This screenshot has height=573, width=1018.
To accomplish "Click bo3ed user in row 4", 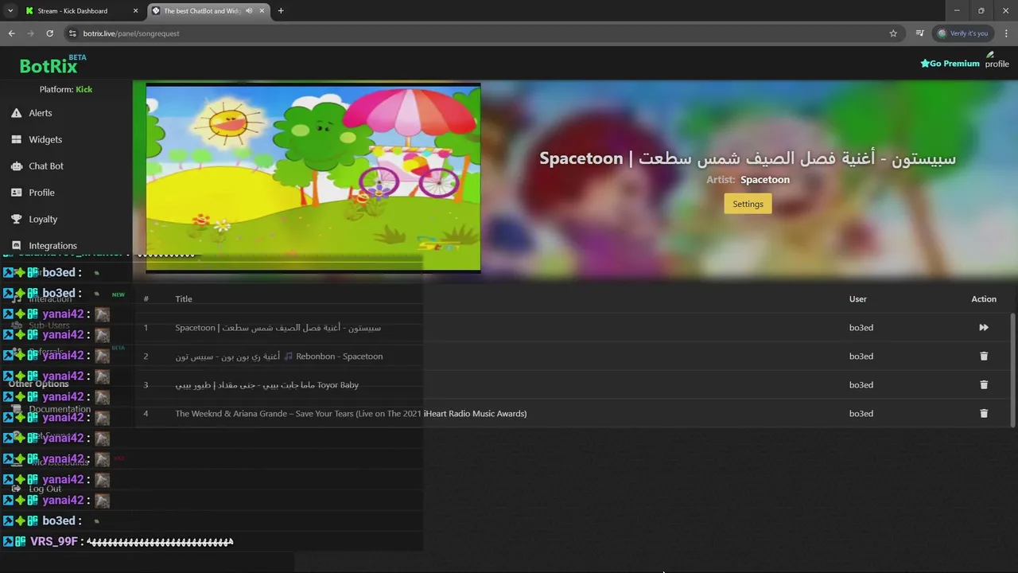I will (861, 414).
